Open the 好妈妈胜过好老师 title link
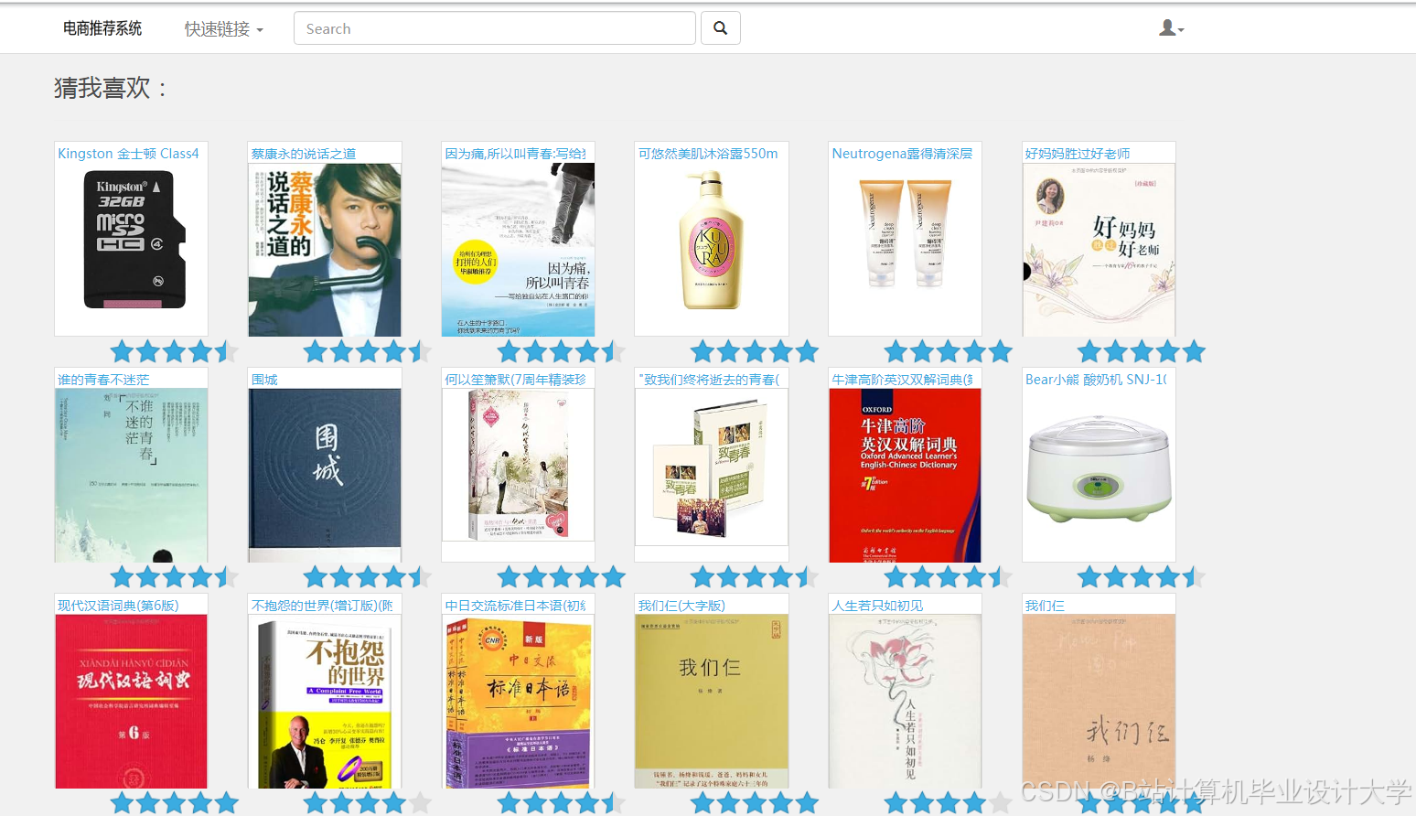1416x816 pixels. click(x=1078, y=154)
